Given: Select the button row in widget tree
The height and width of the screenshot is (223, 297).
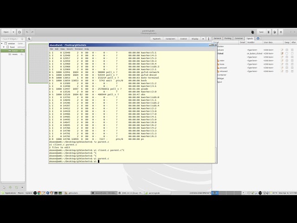Looking at the screenshot, I should point(13,51).
